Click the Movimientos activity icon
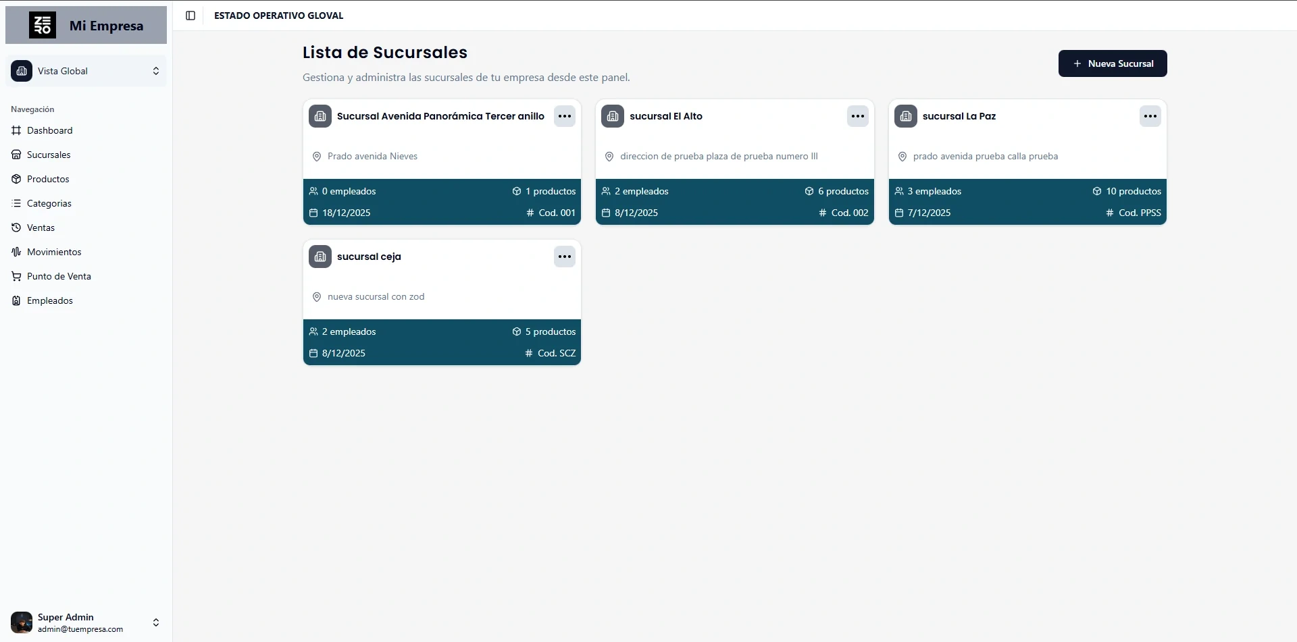1297x642 pixels. click(x=16, y=252)
